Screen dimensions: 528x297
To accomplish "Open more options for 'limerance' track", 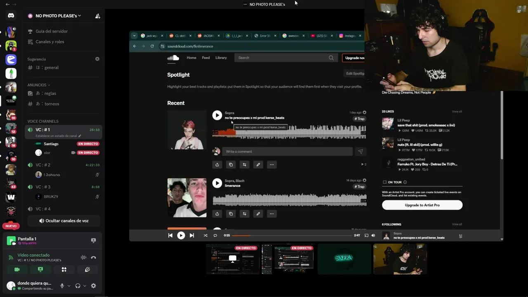I will click(271, 214).
